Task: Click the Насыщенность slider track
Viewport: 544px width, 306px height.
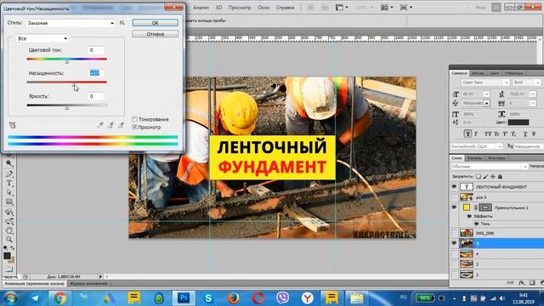Action: pyautogui.click(x=66, y=82)
